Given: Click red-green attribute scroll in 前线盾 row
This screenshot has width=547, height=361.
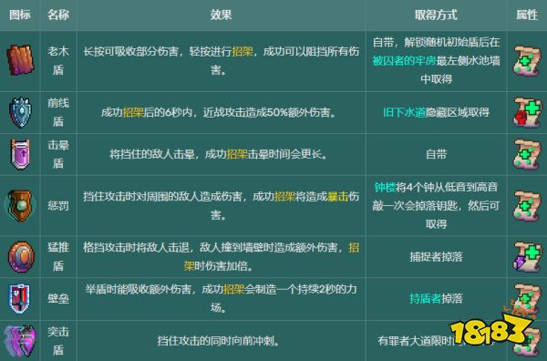Looking at the screenshot, I should click(x=527, y=112).
